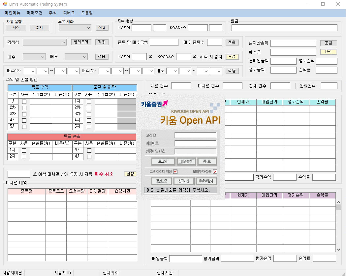This screenshot has width=346, height=276.
Task: Click the yellow D+1 button
Action: [x=329, y=52]
